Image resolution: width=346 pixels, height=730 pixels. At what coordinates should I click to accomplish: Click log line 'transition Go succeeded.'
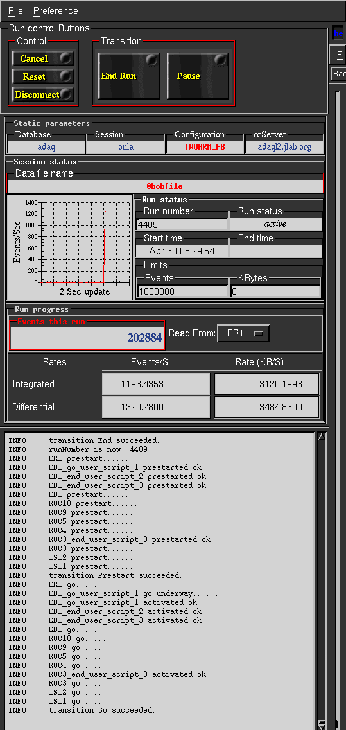coord(102,711)
